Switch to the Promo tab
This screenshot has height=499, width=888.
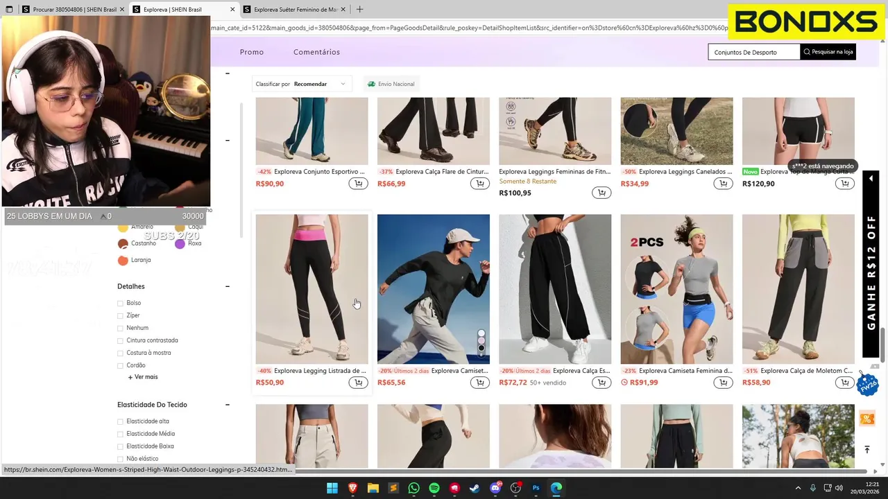click(x=252, y=52)
